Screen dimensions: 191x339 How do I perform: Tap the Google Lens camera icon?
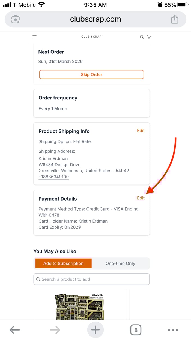coord(16,19)
